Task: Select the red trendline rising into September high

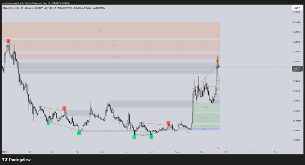Action: pyautogui.click(x=205, y=76)
